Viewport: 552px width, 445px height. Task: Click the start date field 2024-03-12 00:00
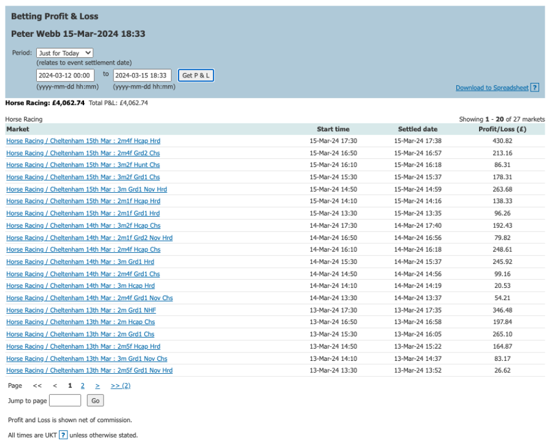[x=65, y=75]
